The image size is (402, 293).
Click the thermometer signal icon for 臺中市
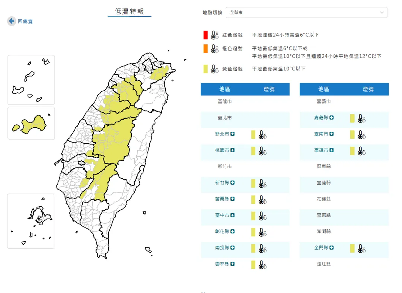[x=262, y=216]
